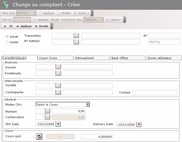
Task: Open the Transaction lookup ellipsis button
Action: click(76, 36)
